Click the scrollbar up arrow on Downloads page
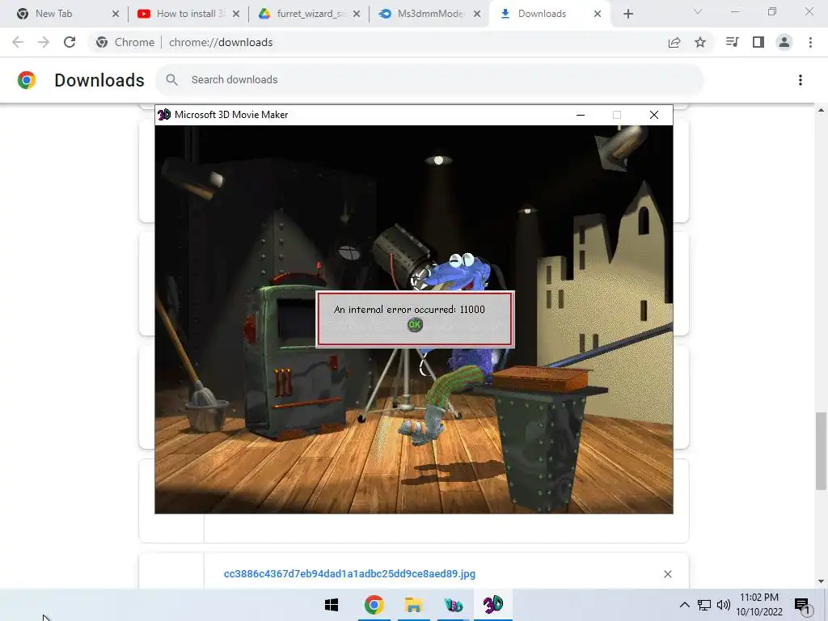Image resolution: width=828 pixels, height=621 pixels. [821, 110]
